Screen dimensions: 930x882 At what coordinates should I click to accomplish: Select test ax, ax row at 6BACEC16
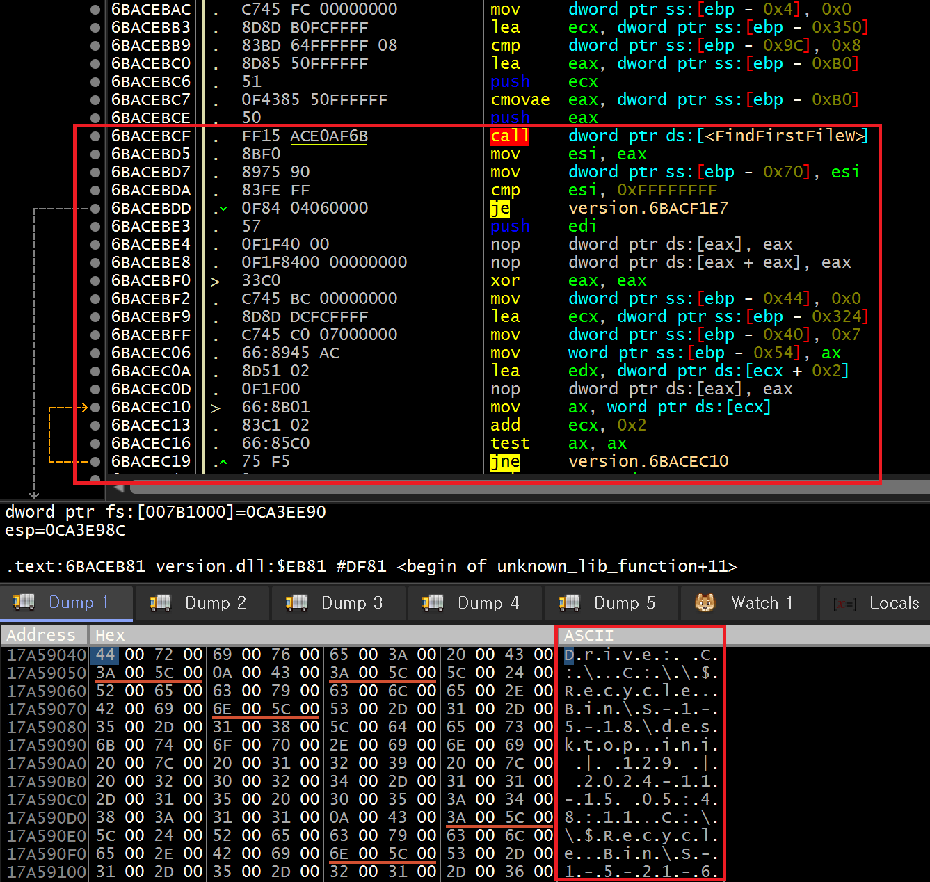pos(517,444)
